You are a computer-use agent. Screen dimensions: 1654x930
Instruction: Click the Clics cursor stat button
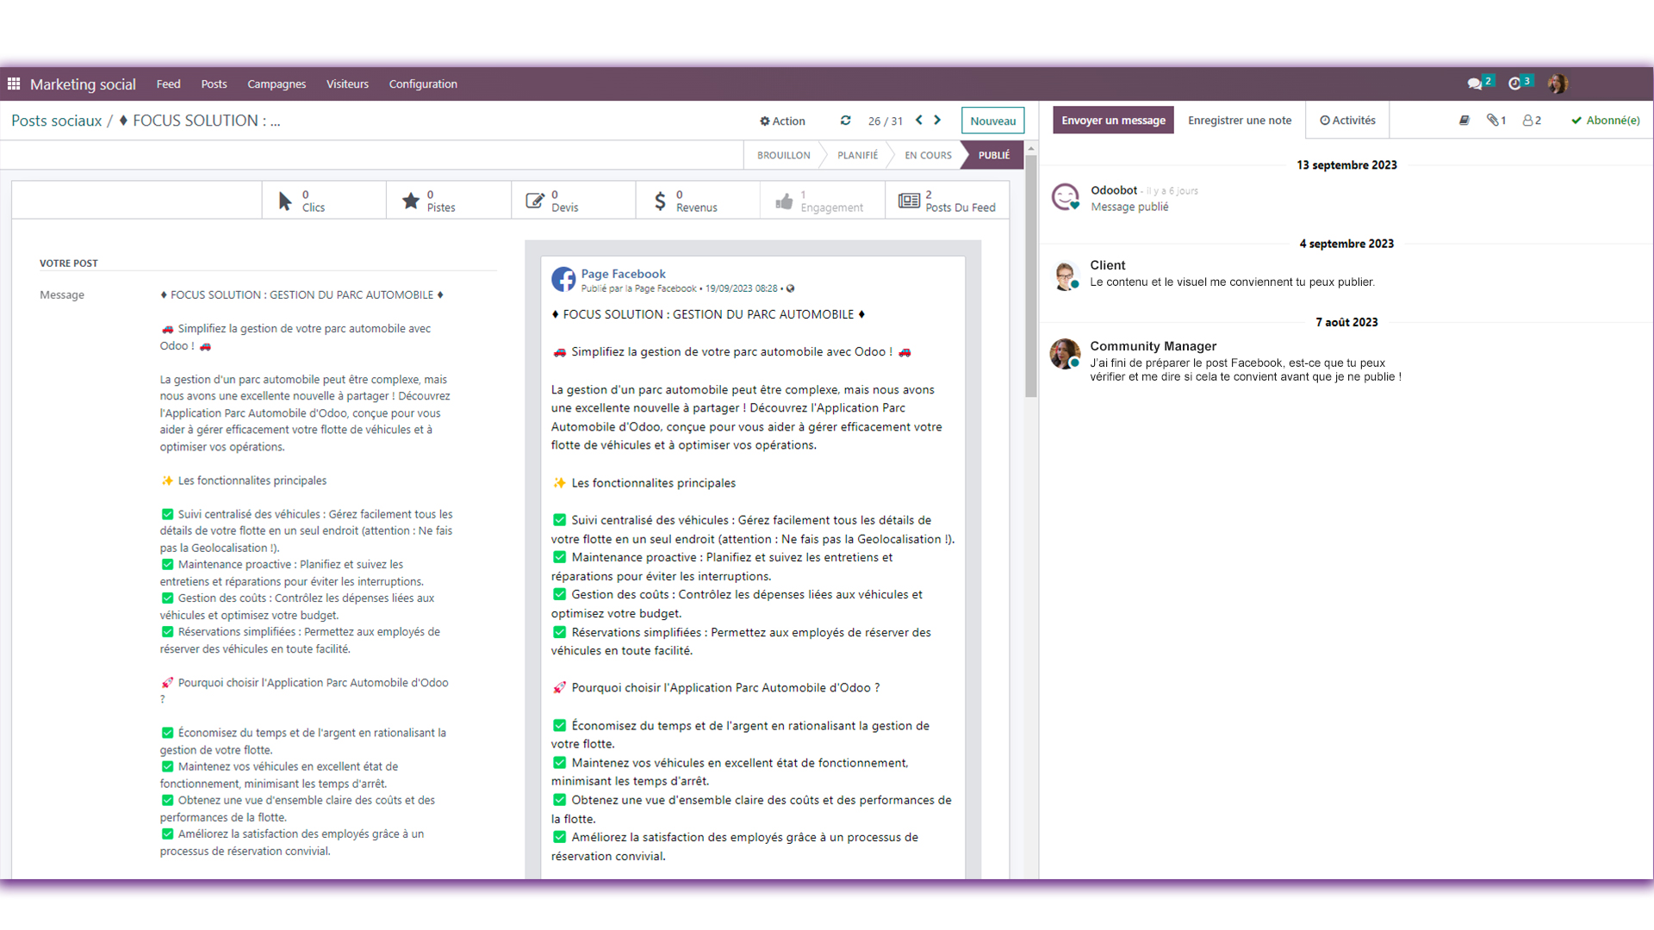coord(324,201)
